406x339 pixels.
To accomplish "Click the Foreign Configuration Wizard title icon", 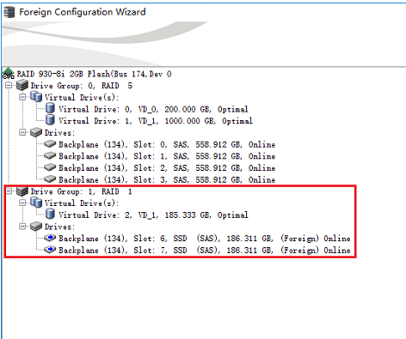I will tap(9, 12).
